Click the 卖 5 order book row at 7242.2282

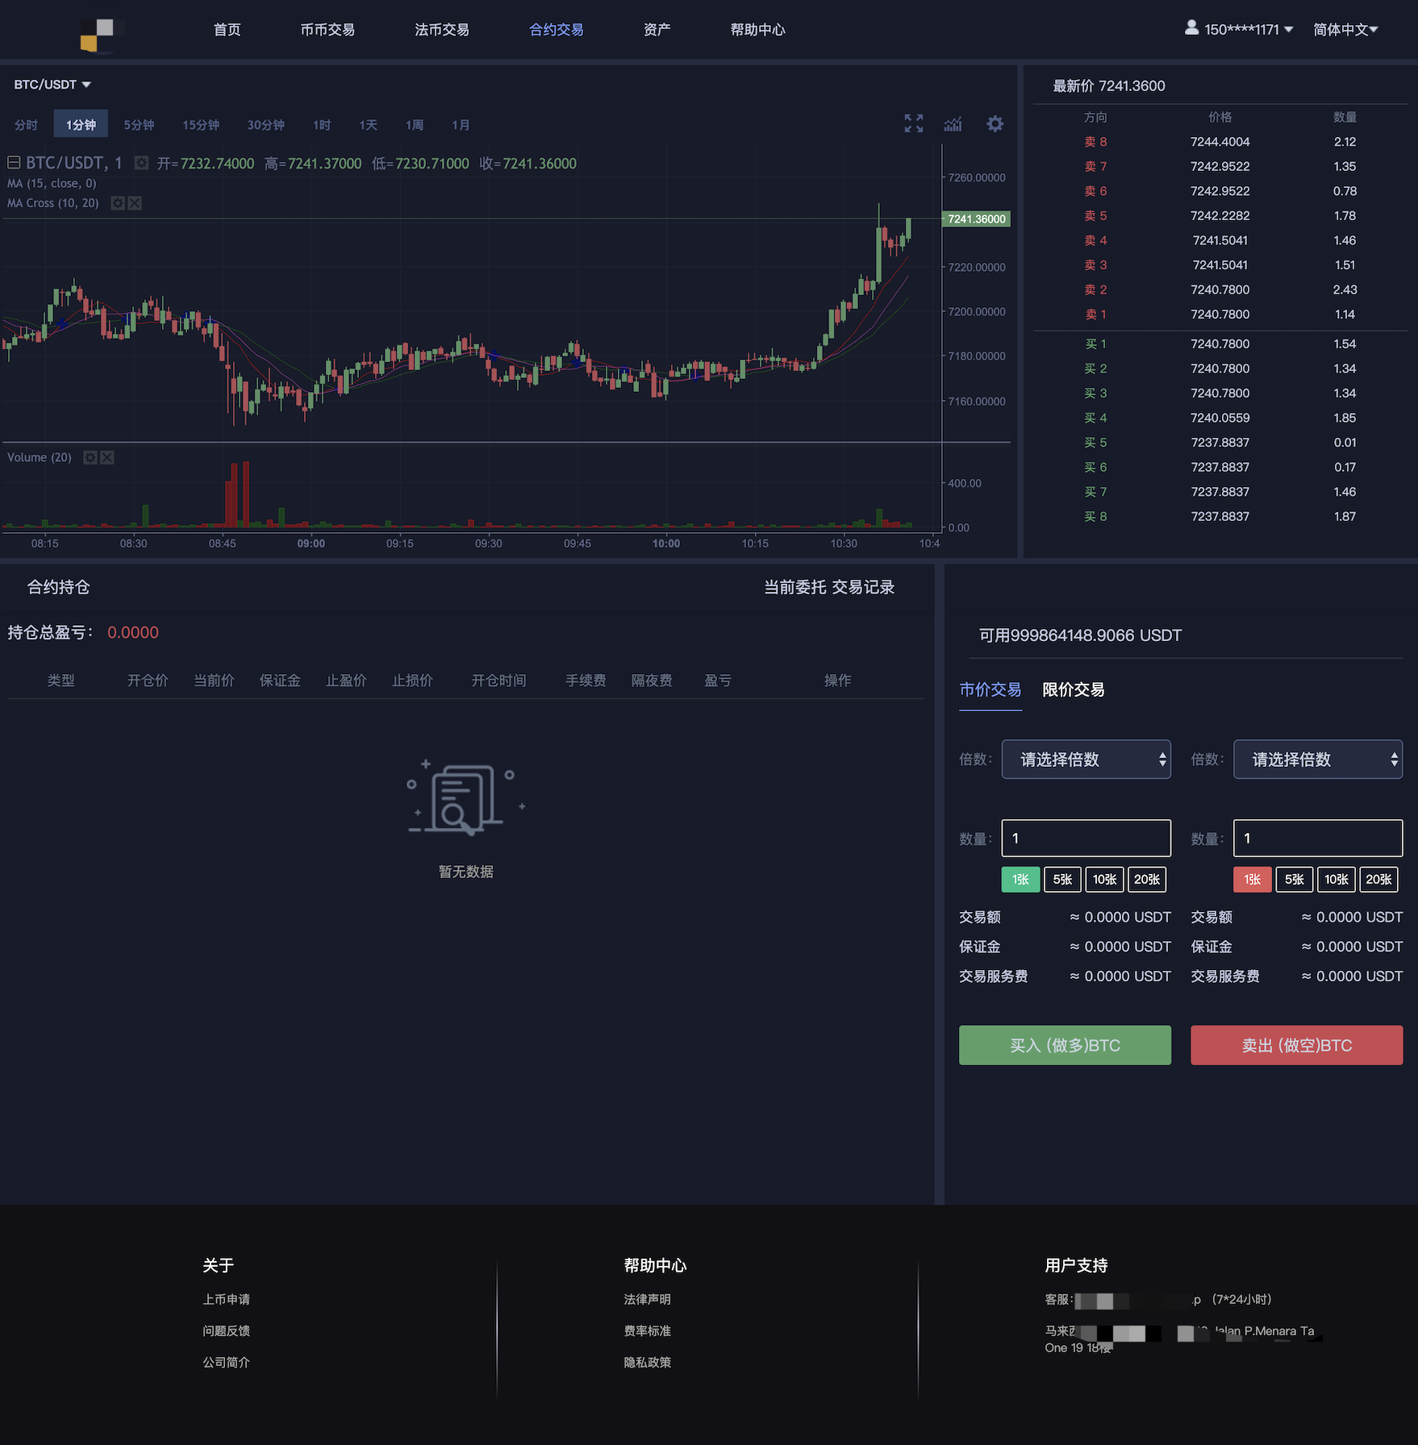(1220, 216)
